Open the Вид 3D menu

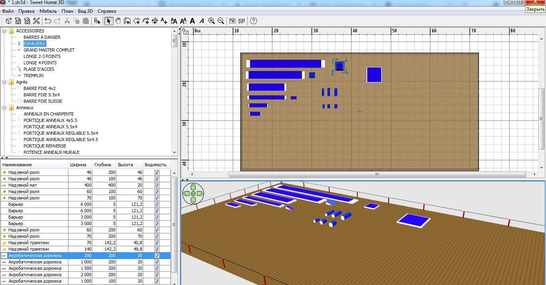pyautogui.click(x=85, y=11)
